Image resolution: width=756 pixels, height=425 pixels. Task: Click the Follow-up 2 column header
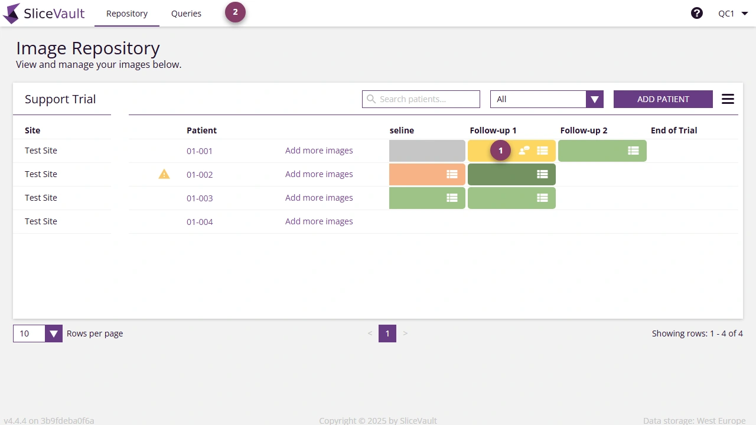point(584,130)
